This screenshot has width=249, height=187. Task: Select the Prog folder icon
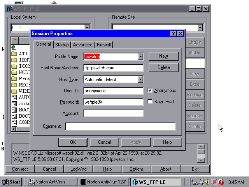point(14,79)
